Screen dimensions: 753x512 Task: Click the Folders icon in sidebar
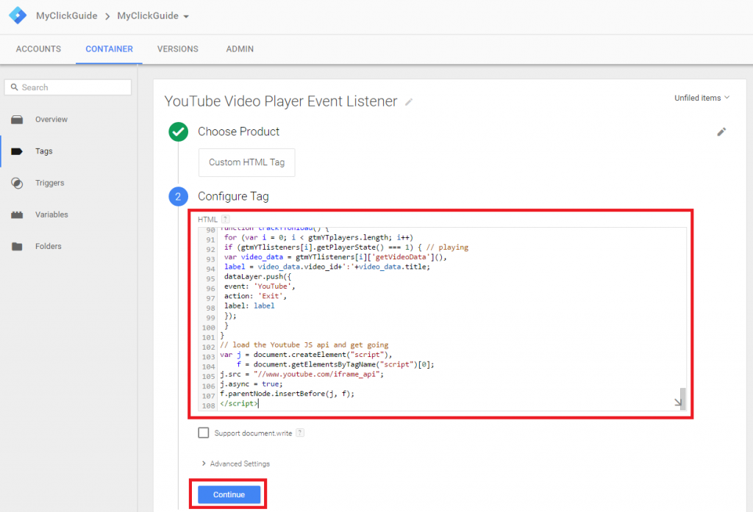pos(17,247)
